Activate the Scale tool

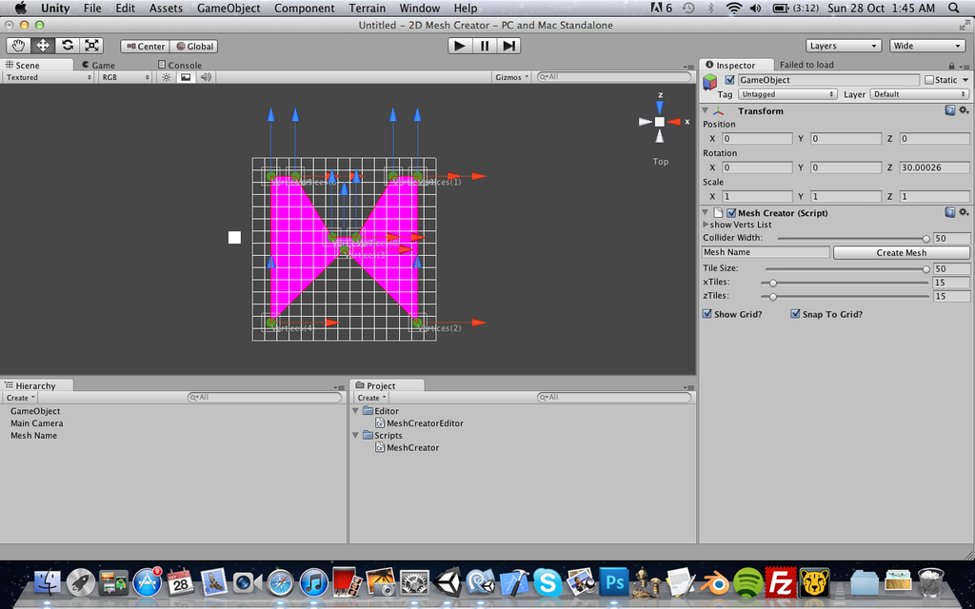pyautogui.click(x=91, y=45)
